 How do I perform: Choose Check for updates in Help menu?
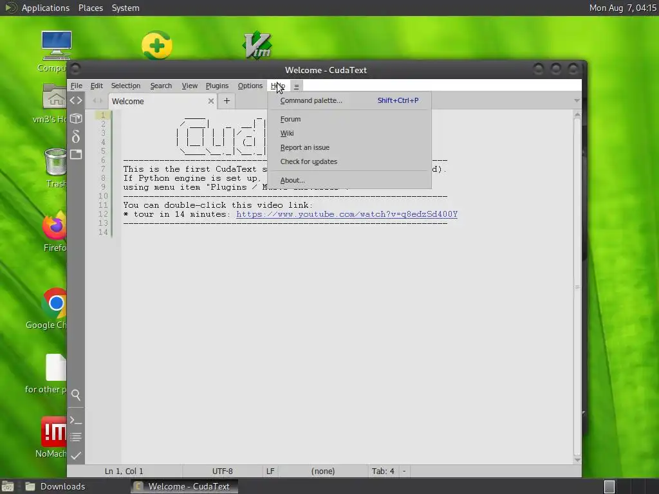pyautogui.click(x=349, y=161)
